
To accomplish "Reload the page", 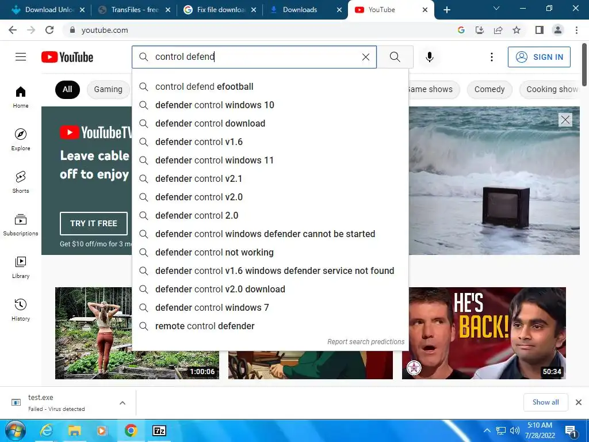I will click(49, 30).
